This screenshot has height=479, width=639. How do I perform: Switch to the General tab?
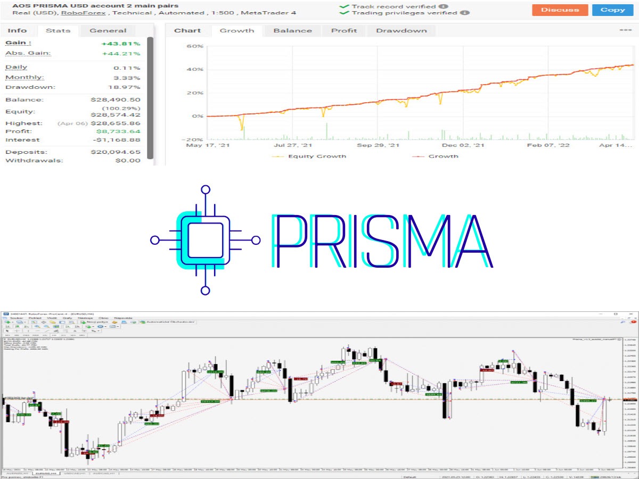click(x=108, y=30)
